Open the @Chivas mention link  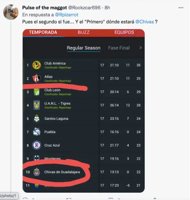coord(145,22)
